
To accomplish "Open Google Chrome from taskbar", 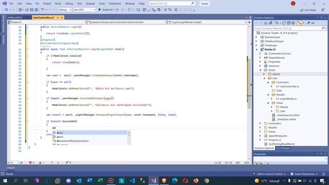I will (207, 180).
